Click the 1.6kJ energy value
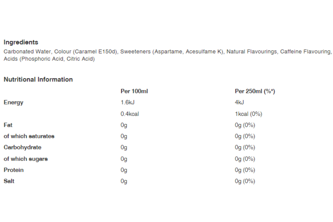Viewport: 333px width, 222px height. point(127,103)
